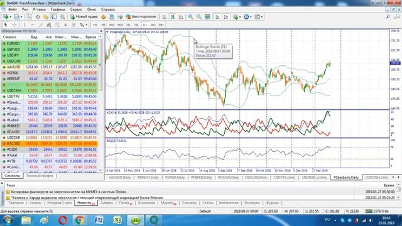Open the Тиковый график tab
The image size is (402, 226).
(40, 176)
